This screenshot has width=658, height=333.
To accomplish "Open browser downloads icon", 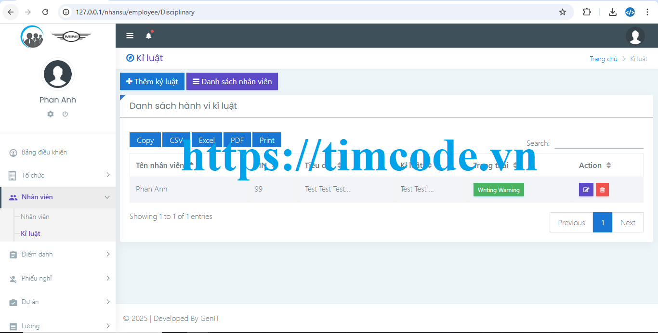I will tap(613, 12).
